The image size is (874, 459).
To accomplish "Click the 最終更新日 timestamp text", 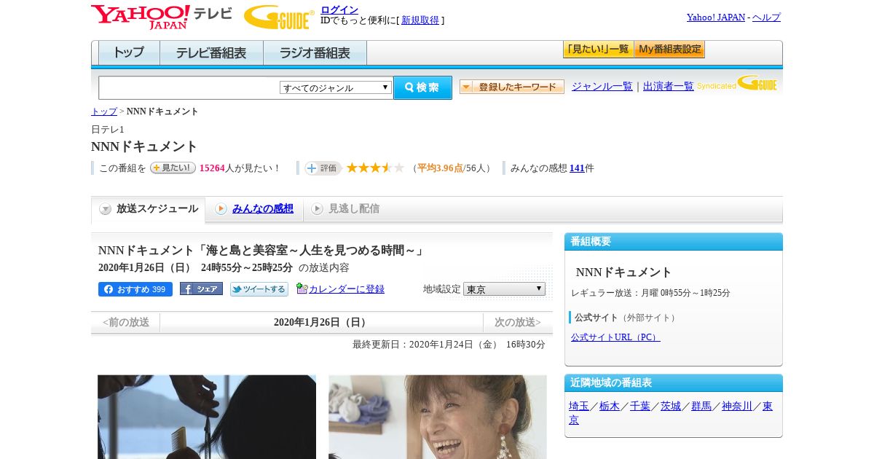I will (449, 345).
